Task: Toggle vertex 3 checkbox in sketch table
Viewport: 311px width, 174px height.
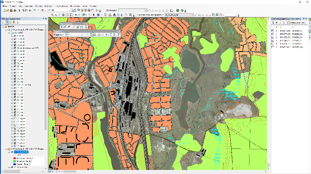Action: pos(272,40)
